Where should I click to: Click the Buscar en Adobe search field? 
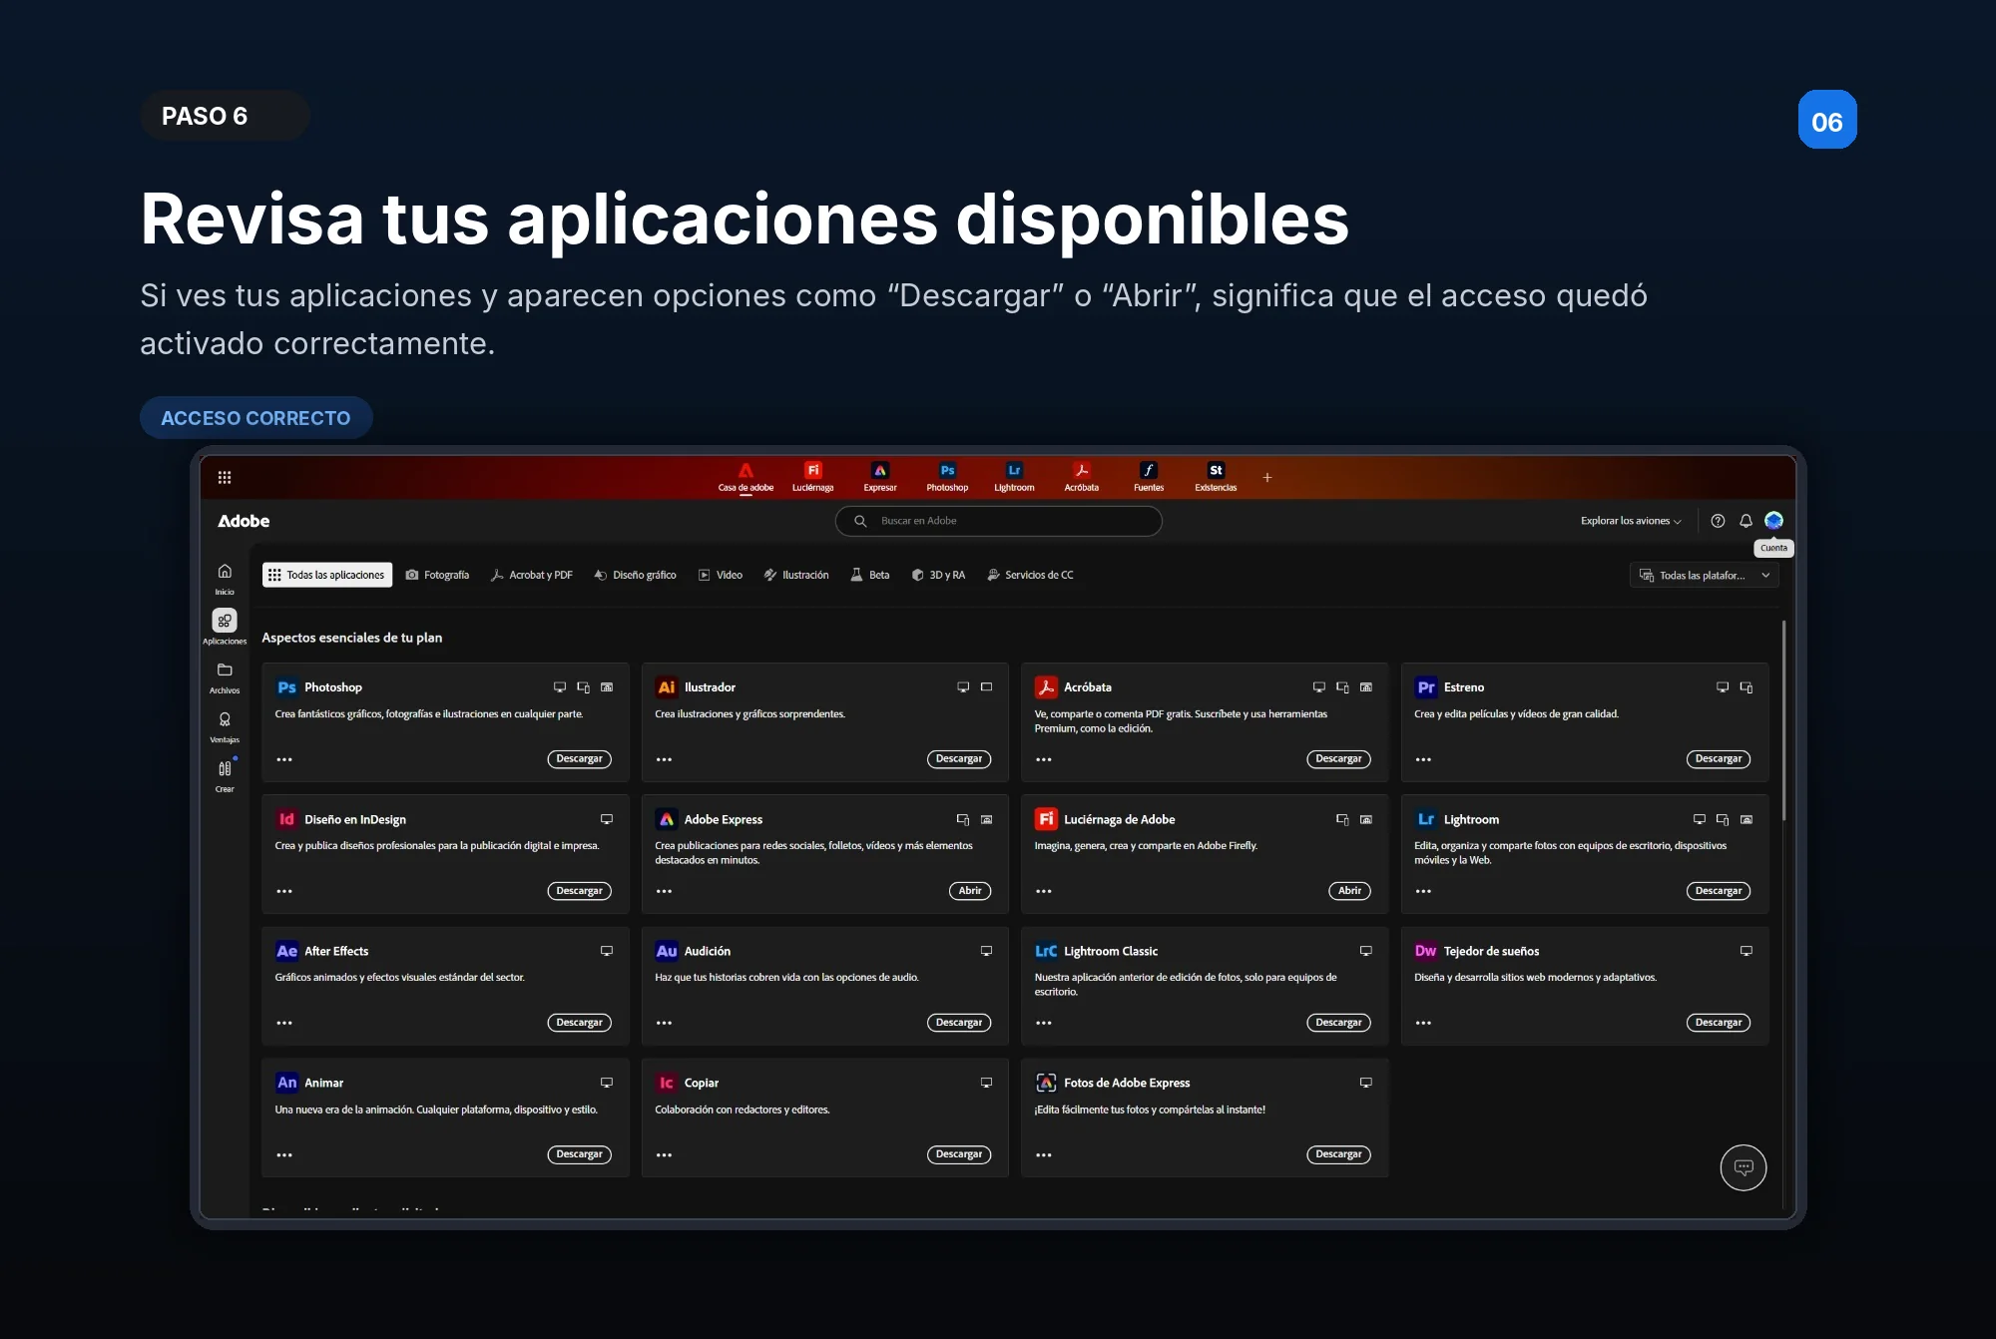(x=999, y=521)
